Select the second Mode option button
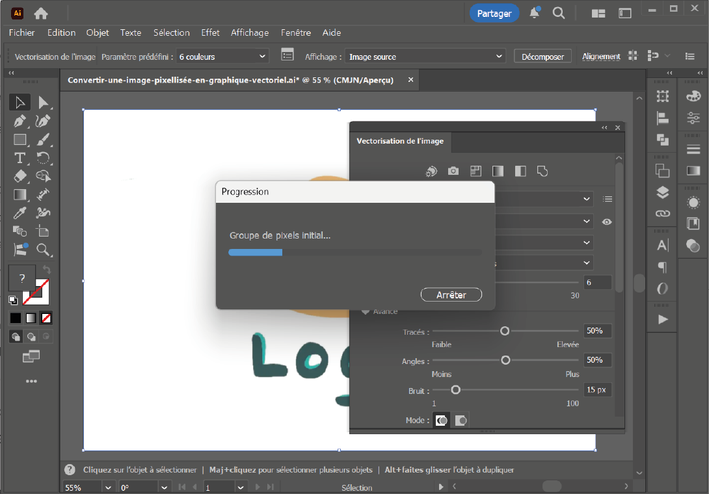The width and height of the screenshot is (709, 494). pyautogui.click(x=461, y=421)
